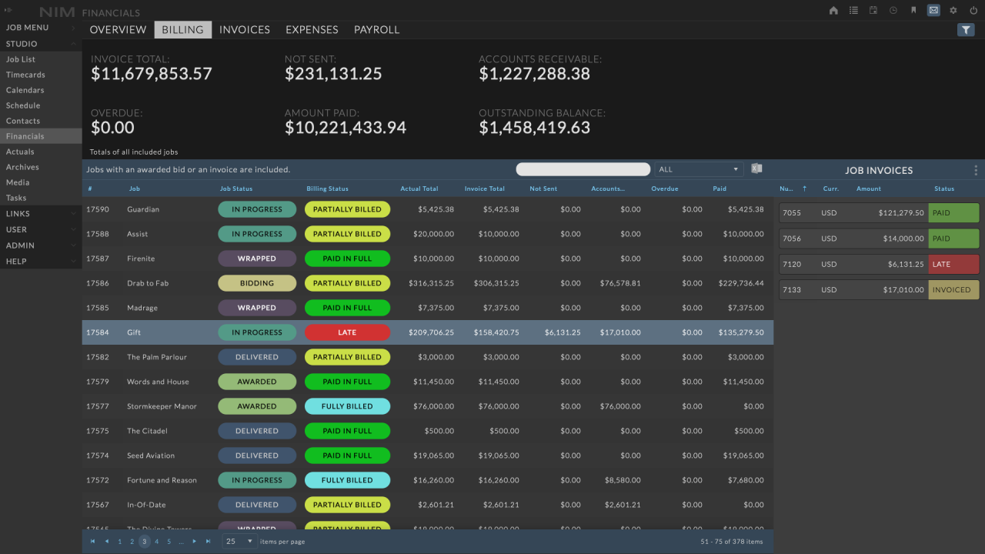Toggle the billing filter funnel button
Image resolution: width=985 pixels, height=554 pixels.
(x=966, y=30)
